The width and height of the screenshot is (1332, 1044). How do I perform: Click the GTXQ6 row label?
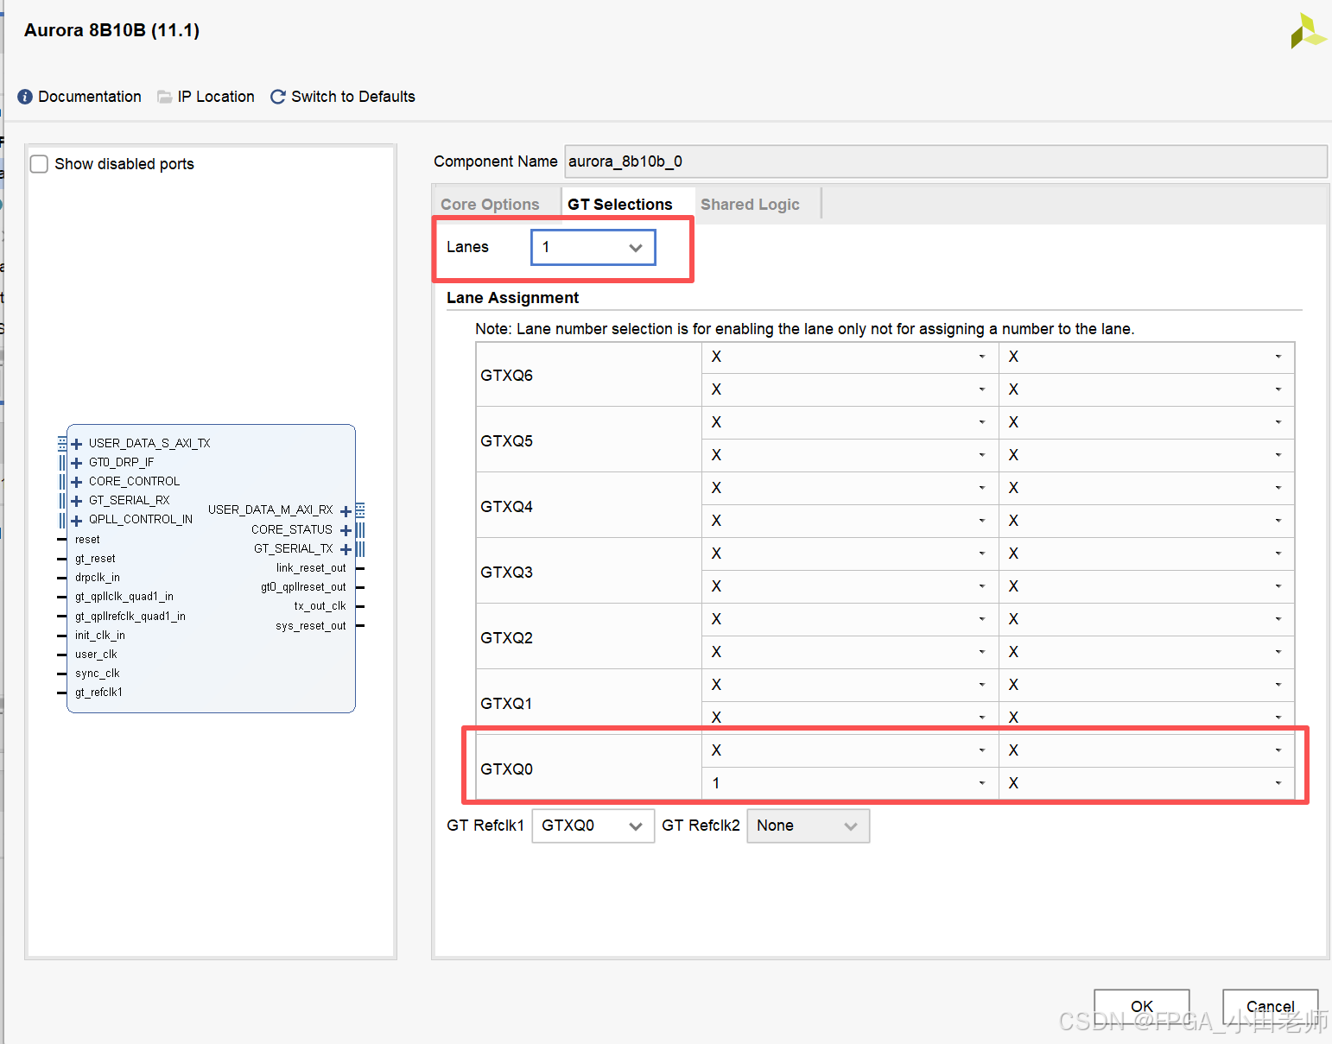click(x=507, y=376)
